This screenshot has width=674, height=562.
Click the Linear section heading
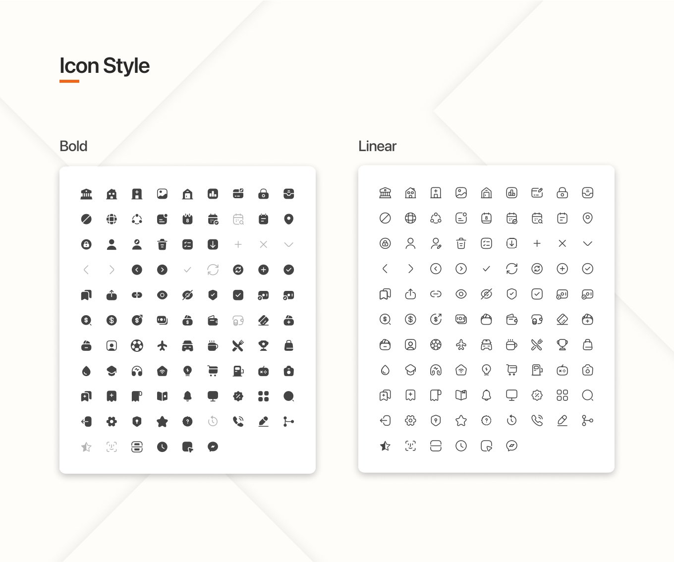click(377, 146)
